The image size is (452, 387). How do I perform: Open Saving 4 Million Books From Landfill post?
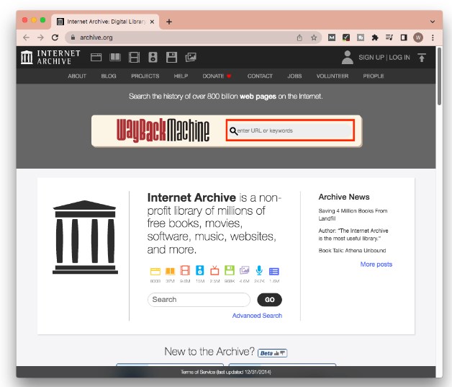[353, 215]
